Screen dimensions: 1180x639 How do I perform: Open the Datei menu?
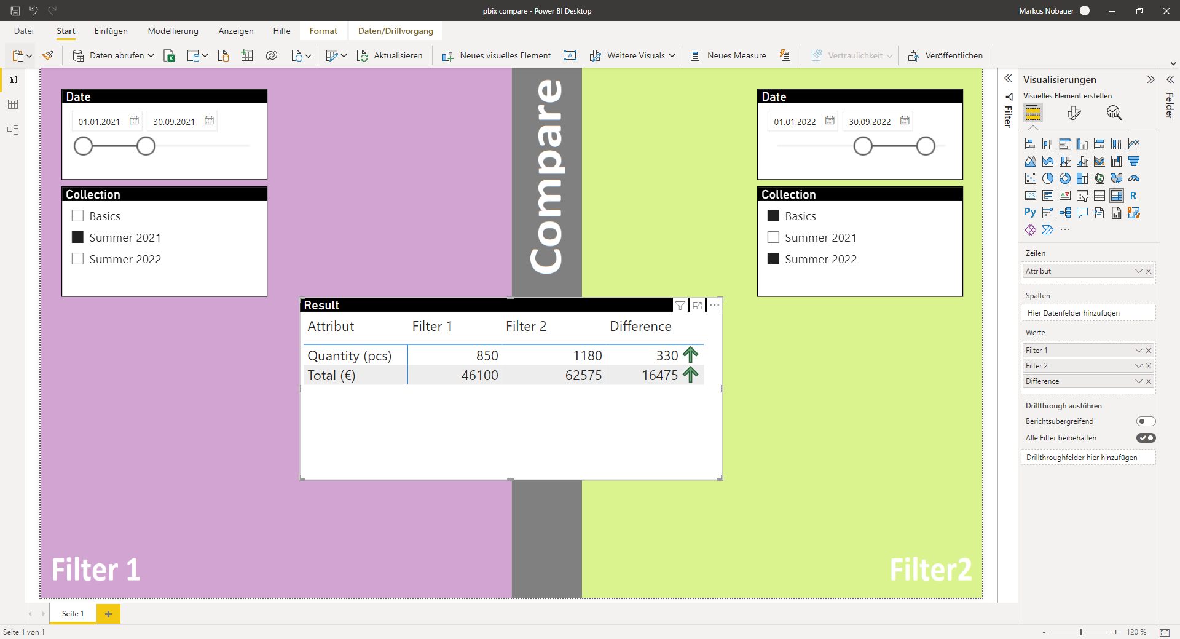click(24, 31)
